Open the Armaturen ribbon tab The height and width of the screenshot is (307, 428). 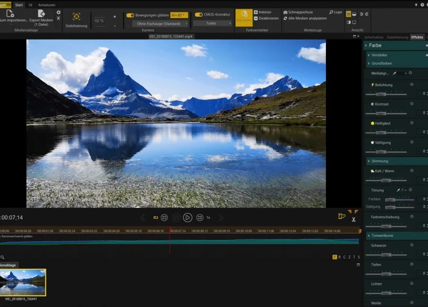[47, 5]
